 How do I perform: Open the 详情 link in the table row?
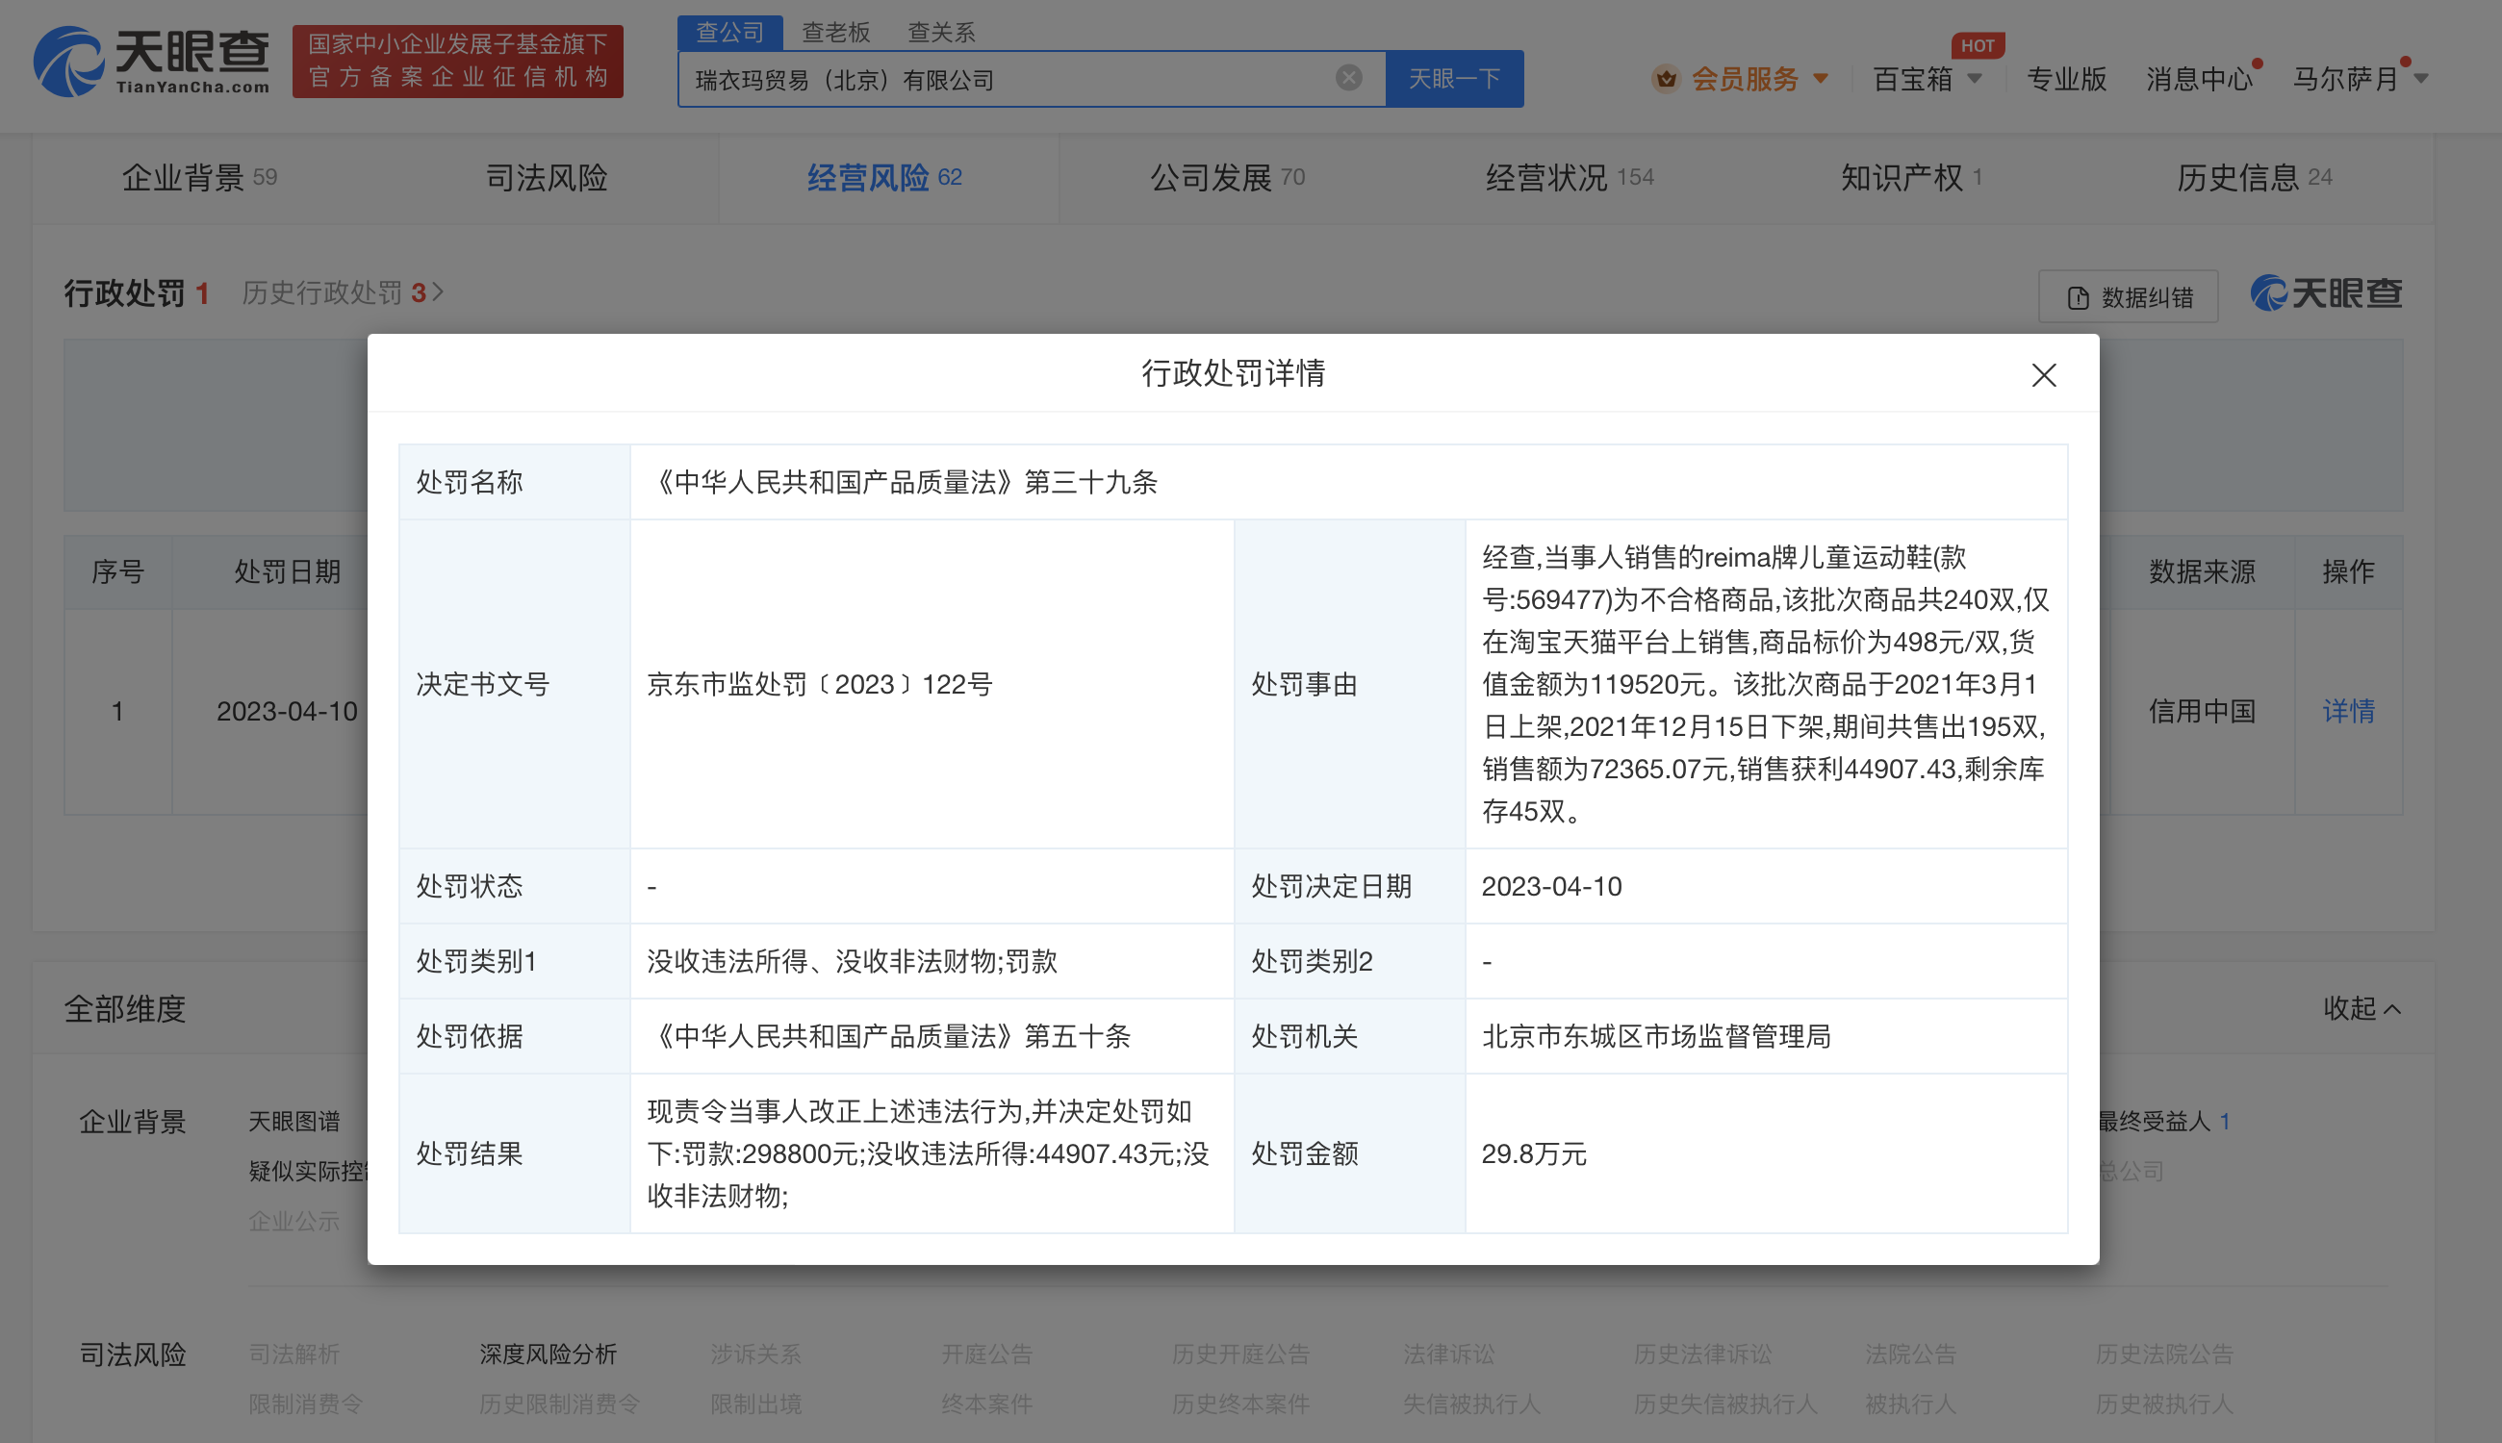tap(2347, 711)
